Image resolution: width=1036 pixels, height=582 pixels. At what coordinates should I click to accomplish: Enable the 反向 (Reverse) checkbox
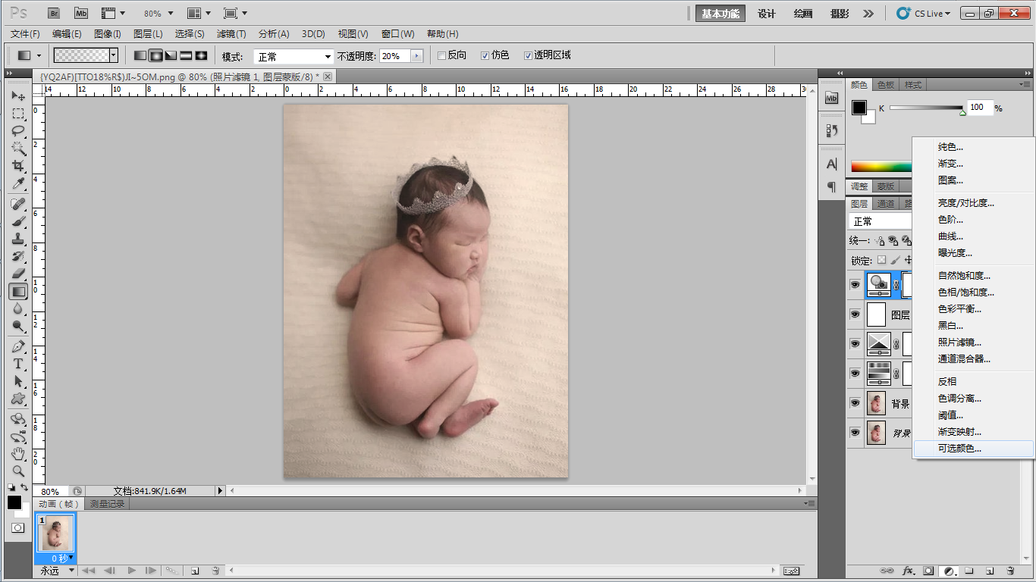[442, 56]
